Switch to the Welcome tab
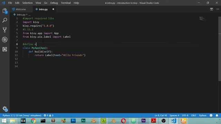221x124 pixels. (21, 9)
